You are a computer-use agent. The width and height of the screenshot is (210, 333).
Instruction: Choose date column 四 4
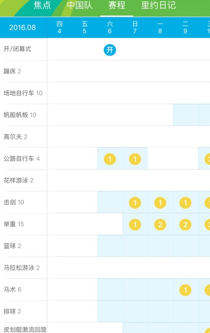[59, 27]
